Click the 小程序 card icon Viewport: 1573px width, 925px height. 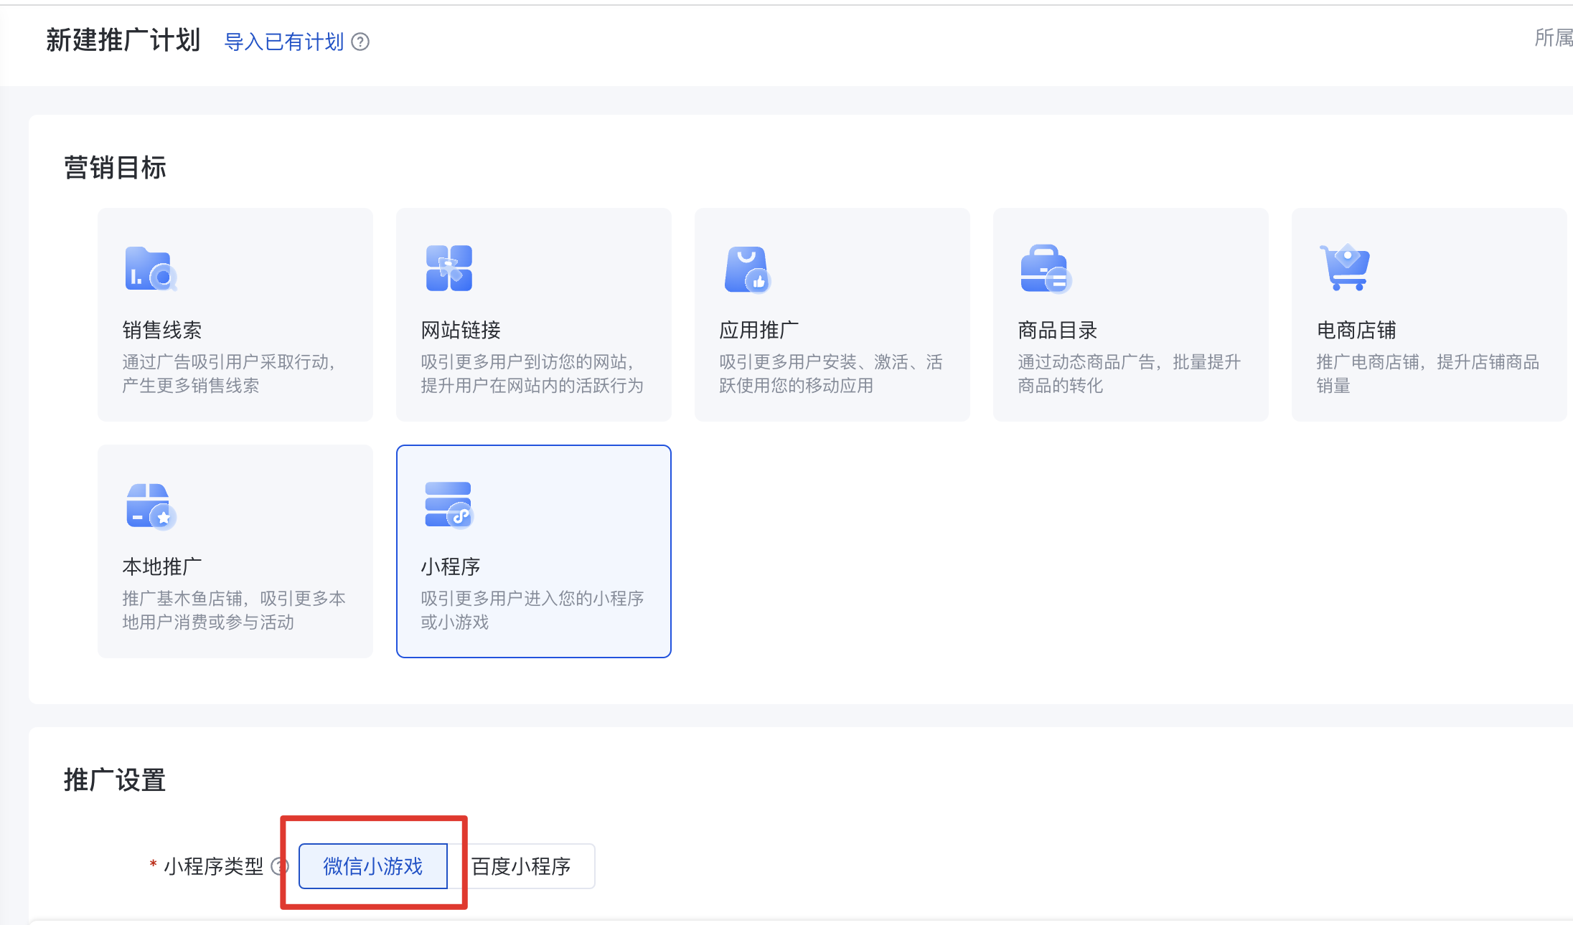pos(449,505)
